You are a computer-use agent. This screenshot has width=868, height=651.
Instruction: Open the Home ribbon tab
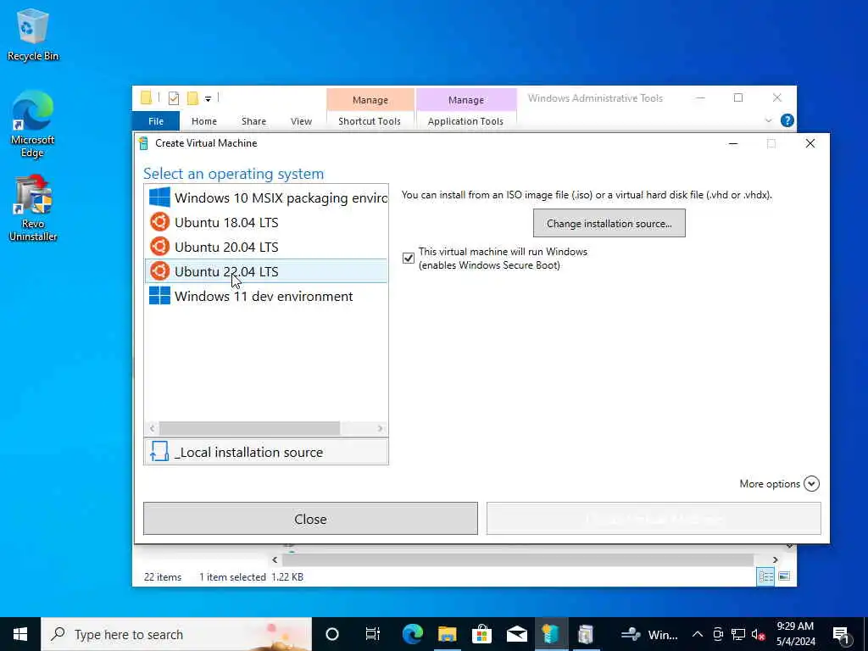click(x=204, y=121)
